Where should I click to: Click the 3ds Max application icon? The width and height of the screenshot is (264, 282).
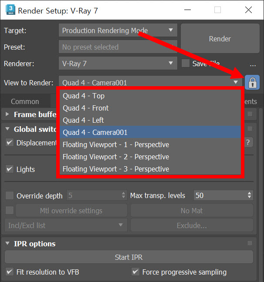pyautogui.click(x=10, y=10)
